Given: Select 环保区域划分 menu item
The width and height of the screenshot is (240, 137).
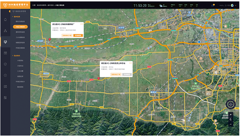Looking at the screenshot, I should tap(20, 82).
